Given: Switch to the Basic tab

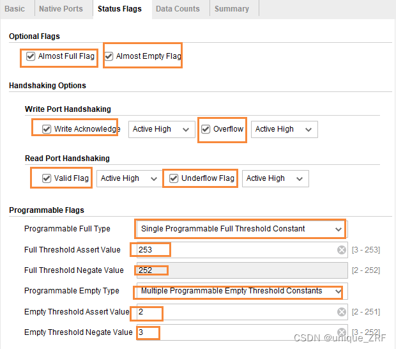Looking at the screenshot, I should (x=15, y=9).
